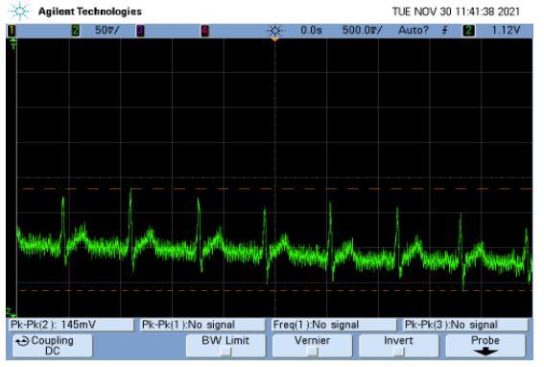Click the 50mV/ vertical scale readout

(106, 31)
